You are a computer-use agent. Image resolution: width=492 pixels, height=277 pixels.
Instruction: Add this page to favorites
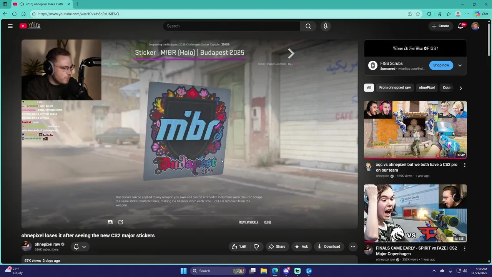[x=418, y=14]
